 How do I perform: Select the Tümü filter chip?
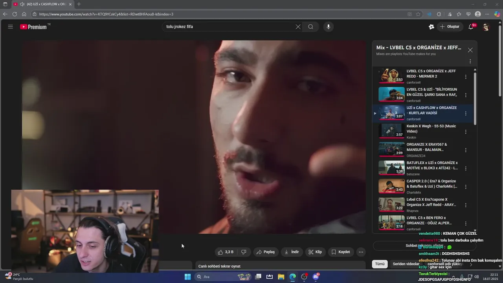pos(380,264)
